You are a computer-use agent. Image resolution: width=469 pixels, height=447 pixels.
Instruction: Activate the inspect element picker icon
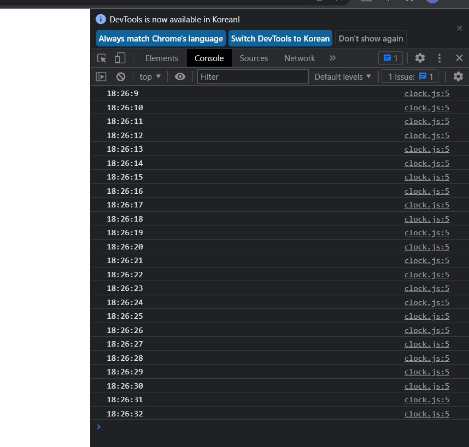pos(102,58)
